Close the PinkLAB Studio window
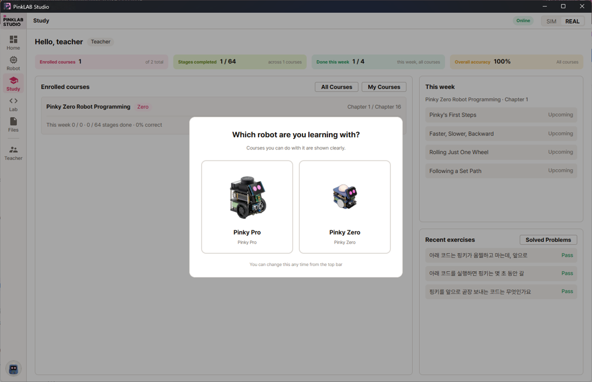Image resolution: width=592 pixels, height=382 pixels. (582, 6)
